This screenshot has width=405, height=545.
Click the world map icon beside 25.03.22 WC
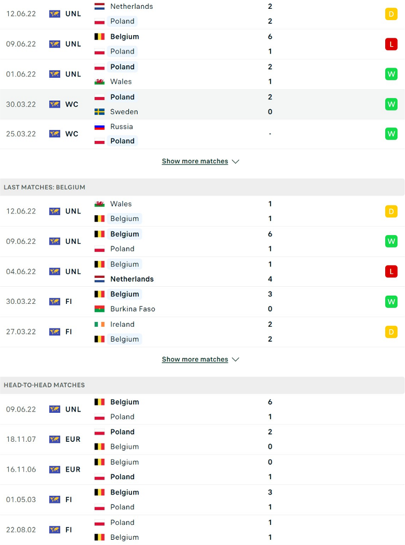(55, 134)
